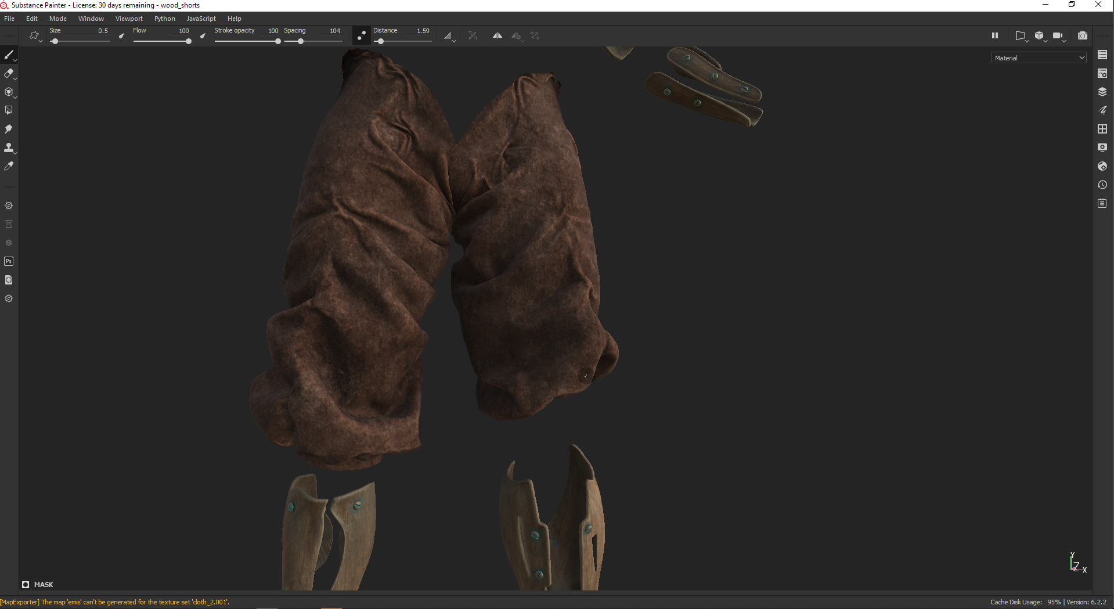The image size is (1114, 609).
Task: Open the brush Properties panel icon
Action: pyautogui.click(x=1102, y=110)
